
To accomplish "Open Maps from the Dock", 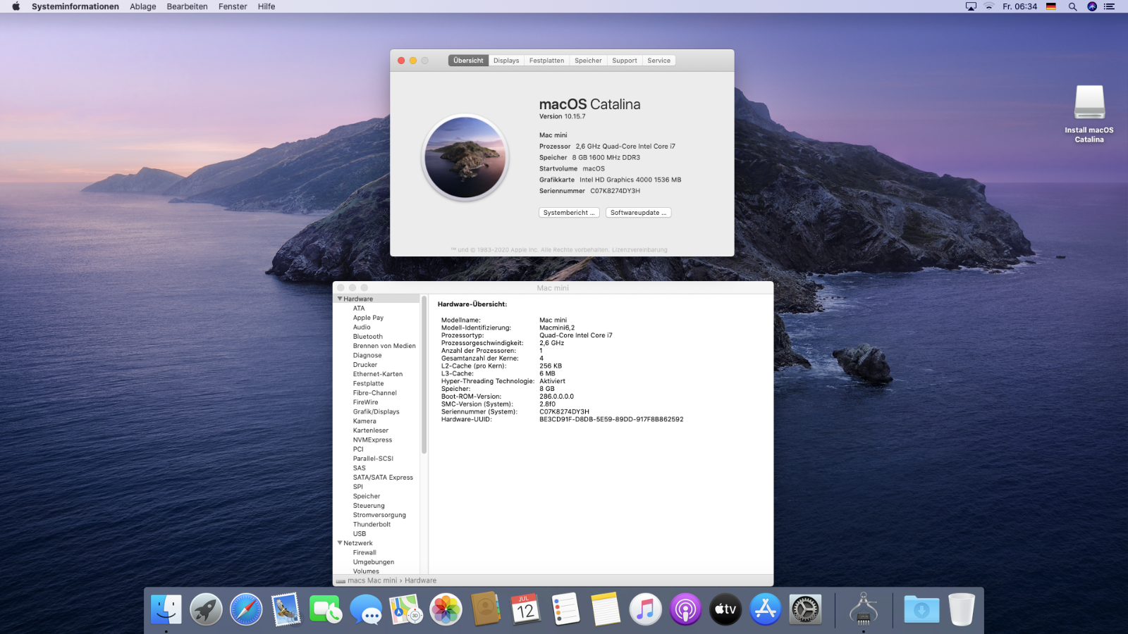I will point(406,609).
